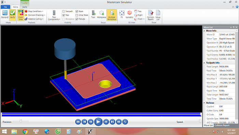The image size is (239, 135).
Task: Open Stop Conditions dropdown
Action: pyautogui.click(x=34, y=11)
